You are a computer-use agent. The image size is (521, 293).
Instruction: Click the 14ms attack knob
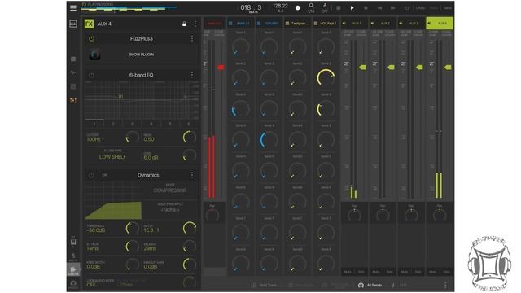[132, 246]
